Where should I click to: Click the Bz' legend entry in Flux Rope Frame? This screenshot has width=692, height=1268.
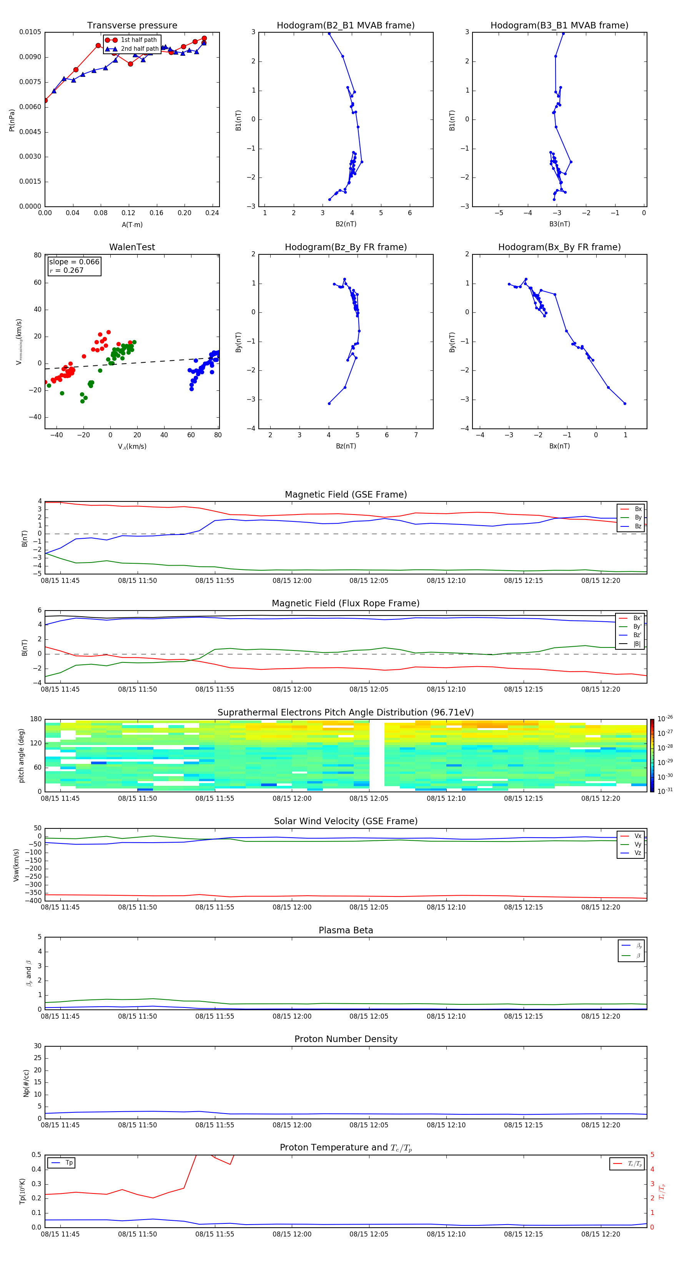(x=630, y=635)
